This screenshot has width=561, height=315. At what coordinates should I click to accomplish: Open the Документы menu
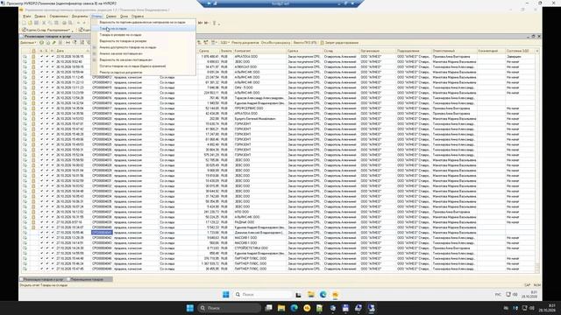(80, 17)
